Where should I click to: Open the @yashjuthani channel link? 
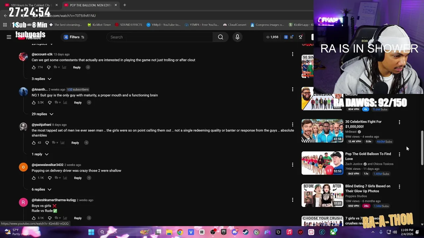coord(41,125)
